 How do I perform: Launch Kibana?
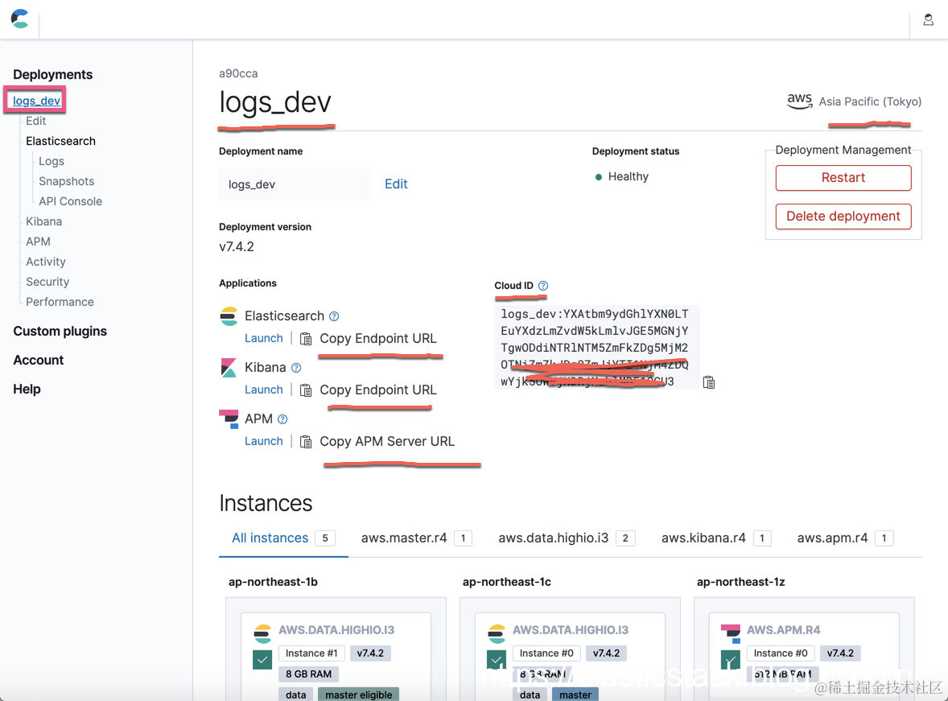264,390
